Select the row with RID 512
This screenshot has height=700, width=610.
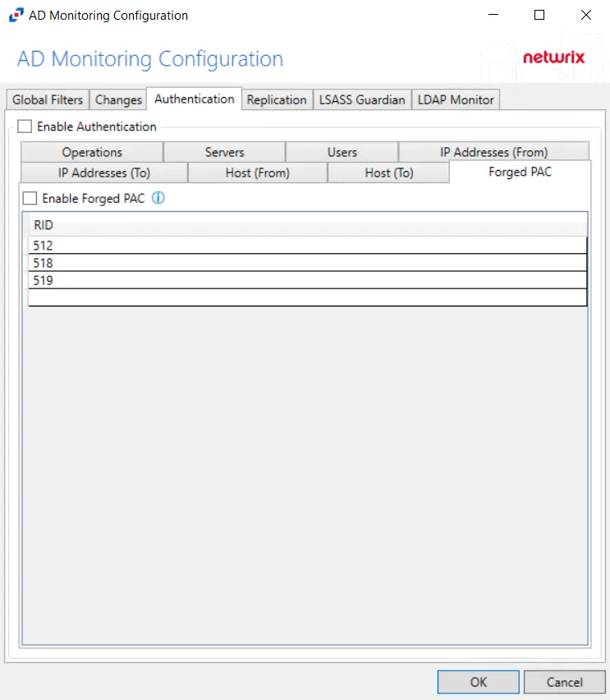(x=307, y=245)
